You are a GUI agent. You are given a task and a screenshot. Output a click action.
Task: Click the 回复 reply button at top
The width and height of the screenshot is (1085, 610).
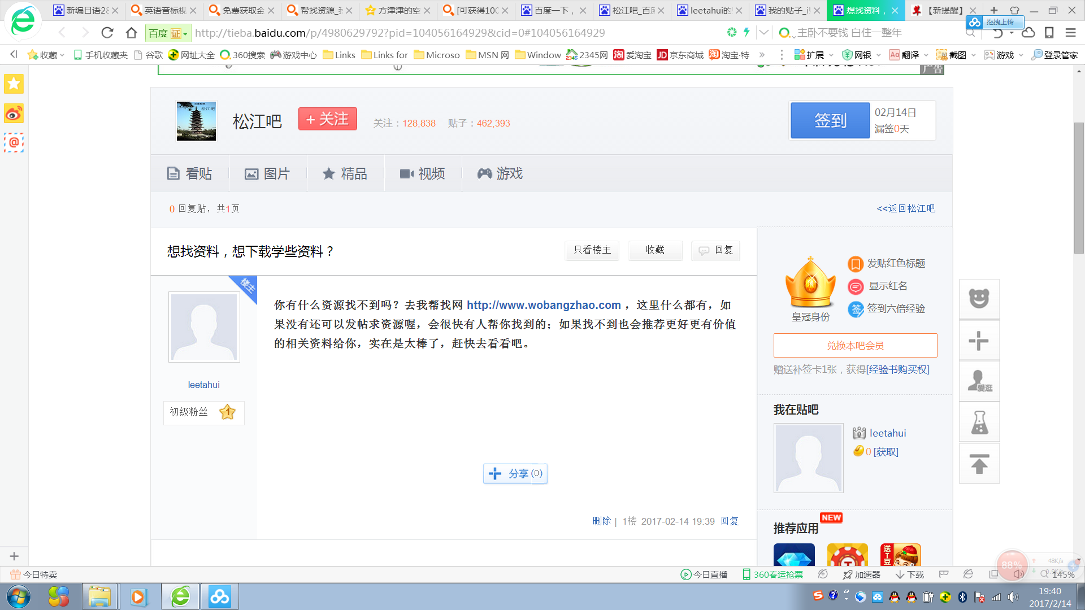point(715,250)
